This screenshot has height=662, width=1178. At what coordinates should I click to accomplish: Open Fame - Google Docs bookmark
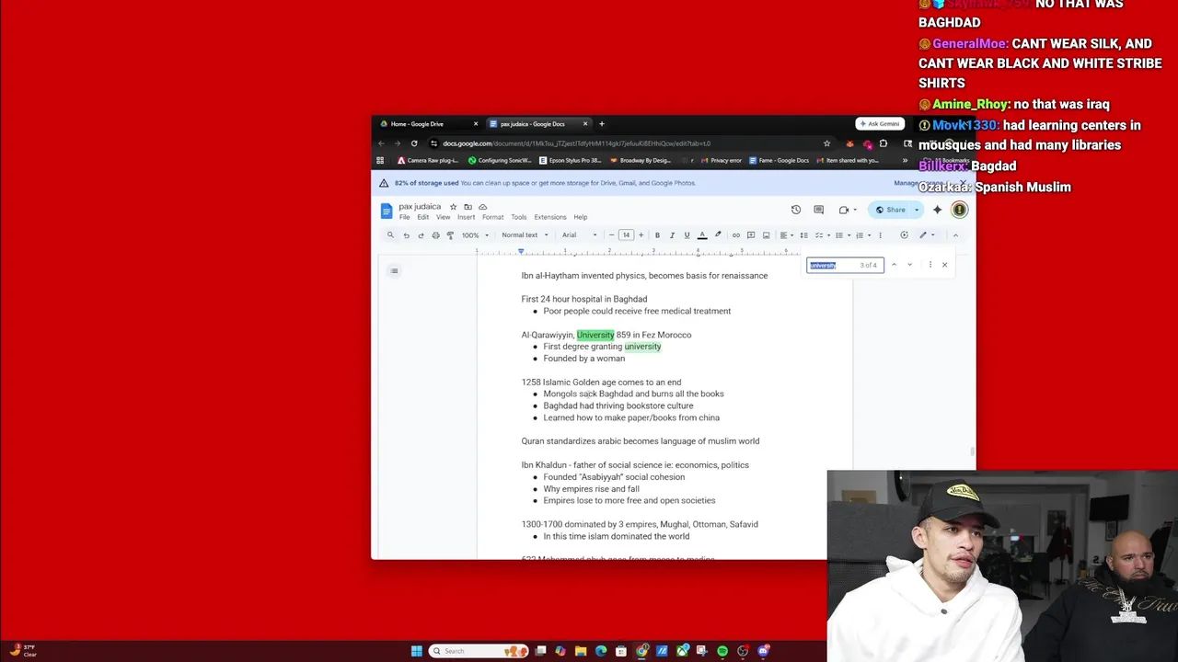[779, 161]
